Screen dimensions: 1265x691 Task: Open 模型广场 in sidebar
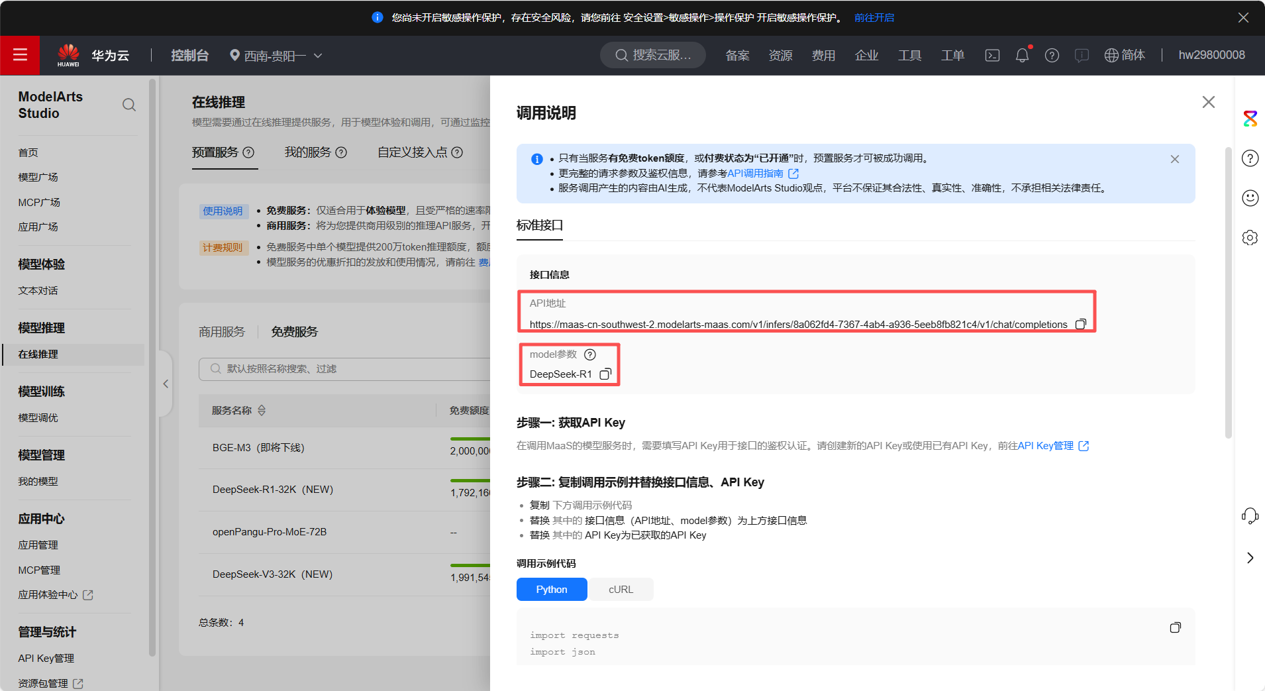(38, 177)
